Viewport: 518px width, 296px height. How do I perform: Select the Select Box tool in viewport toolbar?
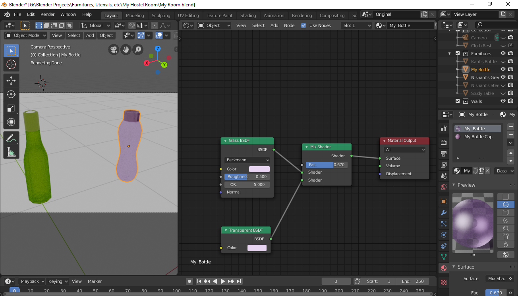point(11,50)
